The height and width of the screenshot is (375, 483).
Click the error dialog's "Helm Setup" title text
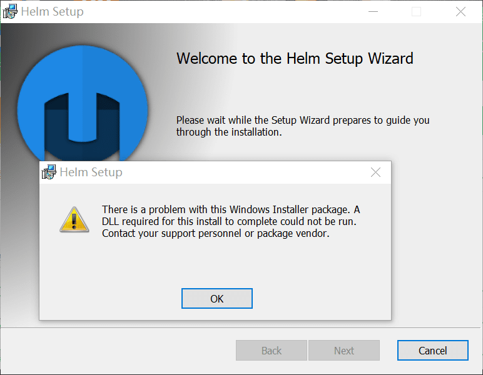click(x=91, y=172)
